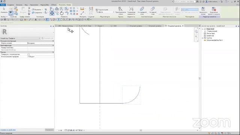The image size is (240, 135).
Task: Click the Match Type Properties icon
Action: click(29, 14)
